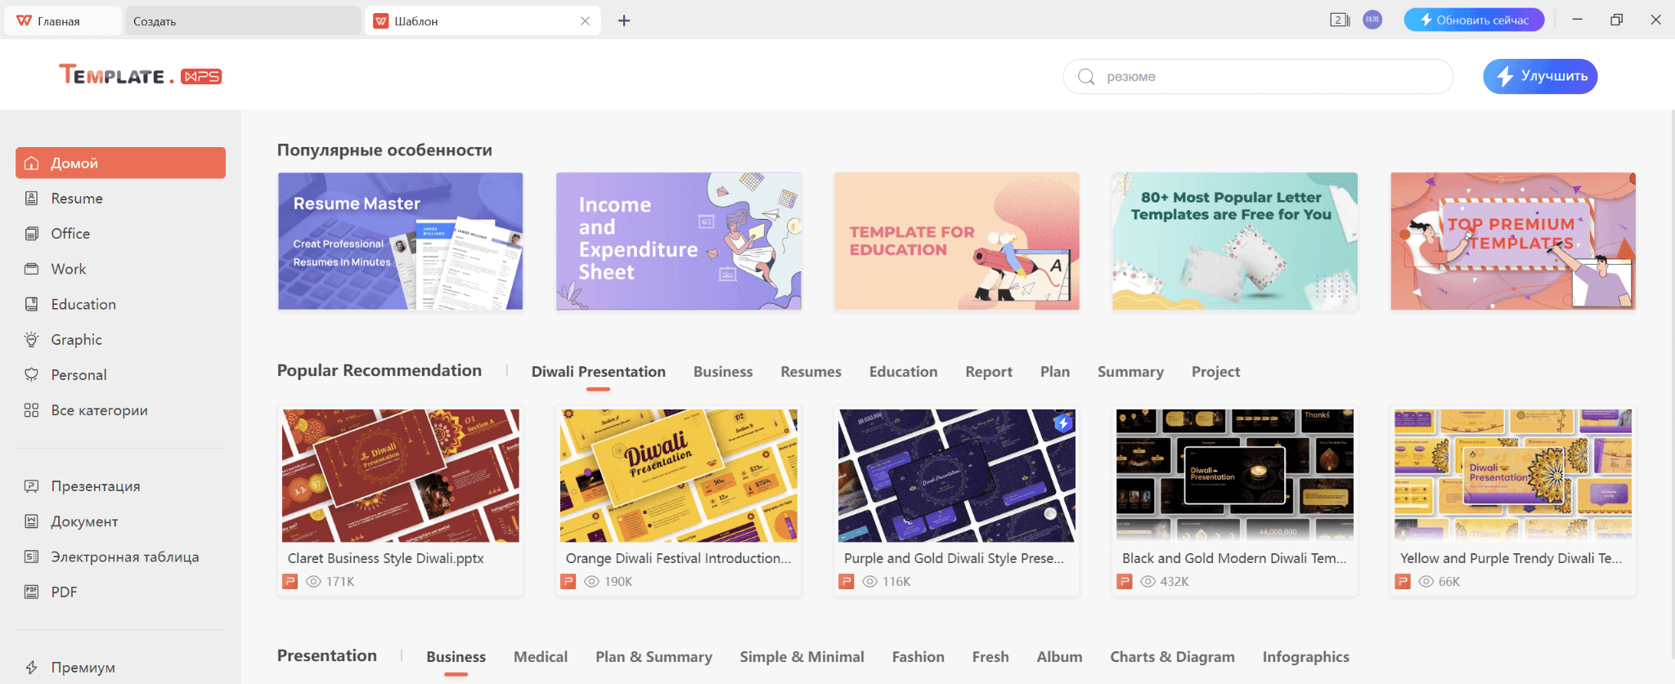
Task: Close the Шаблон tab
Action: [585, 21]
